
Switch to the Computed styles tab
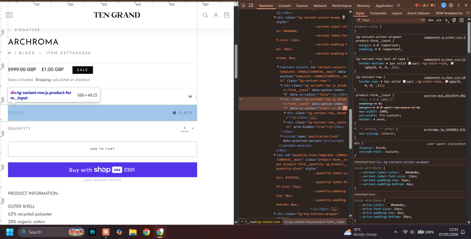tap(378, 13)
